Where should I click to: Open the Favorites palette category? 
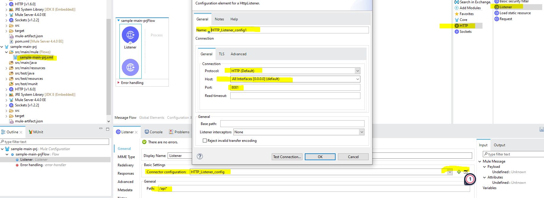pyautogui.click(x=466, y=14)
